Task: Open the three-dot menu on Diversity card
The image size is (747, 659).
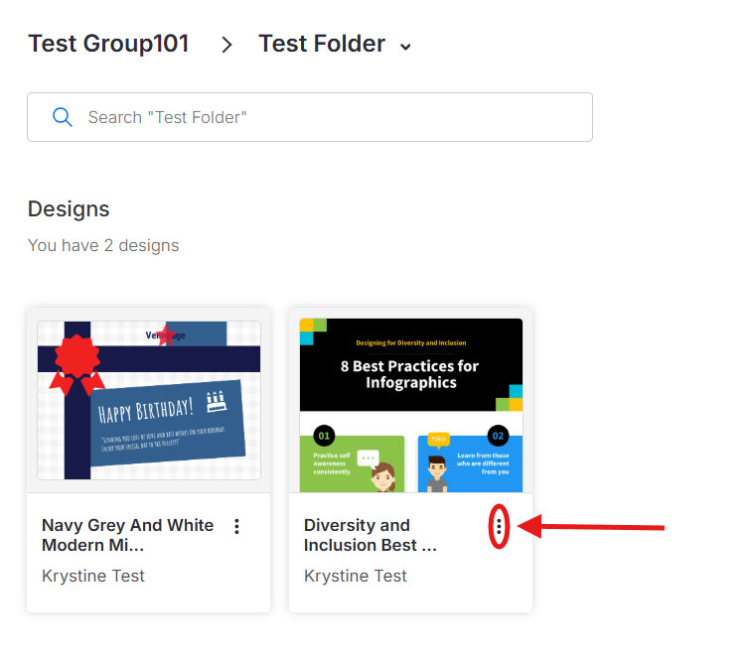Action: (499, 527)
